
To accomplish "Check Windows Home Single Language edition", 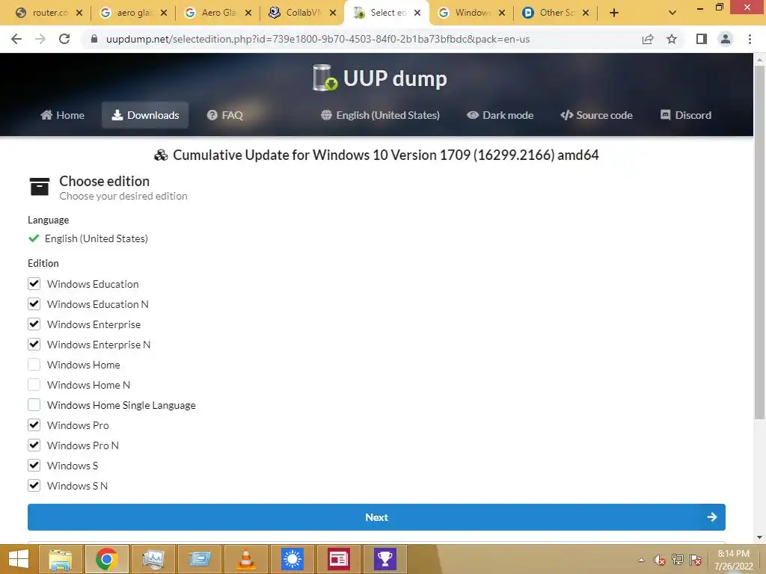I will coord(34,404).
